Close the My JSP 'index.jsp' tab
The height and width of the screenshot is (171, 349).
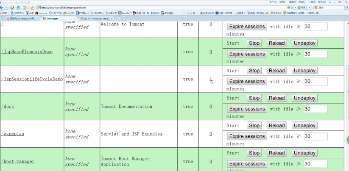click(112, 19)
